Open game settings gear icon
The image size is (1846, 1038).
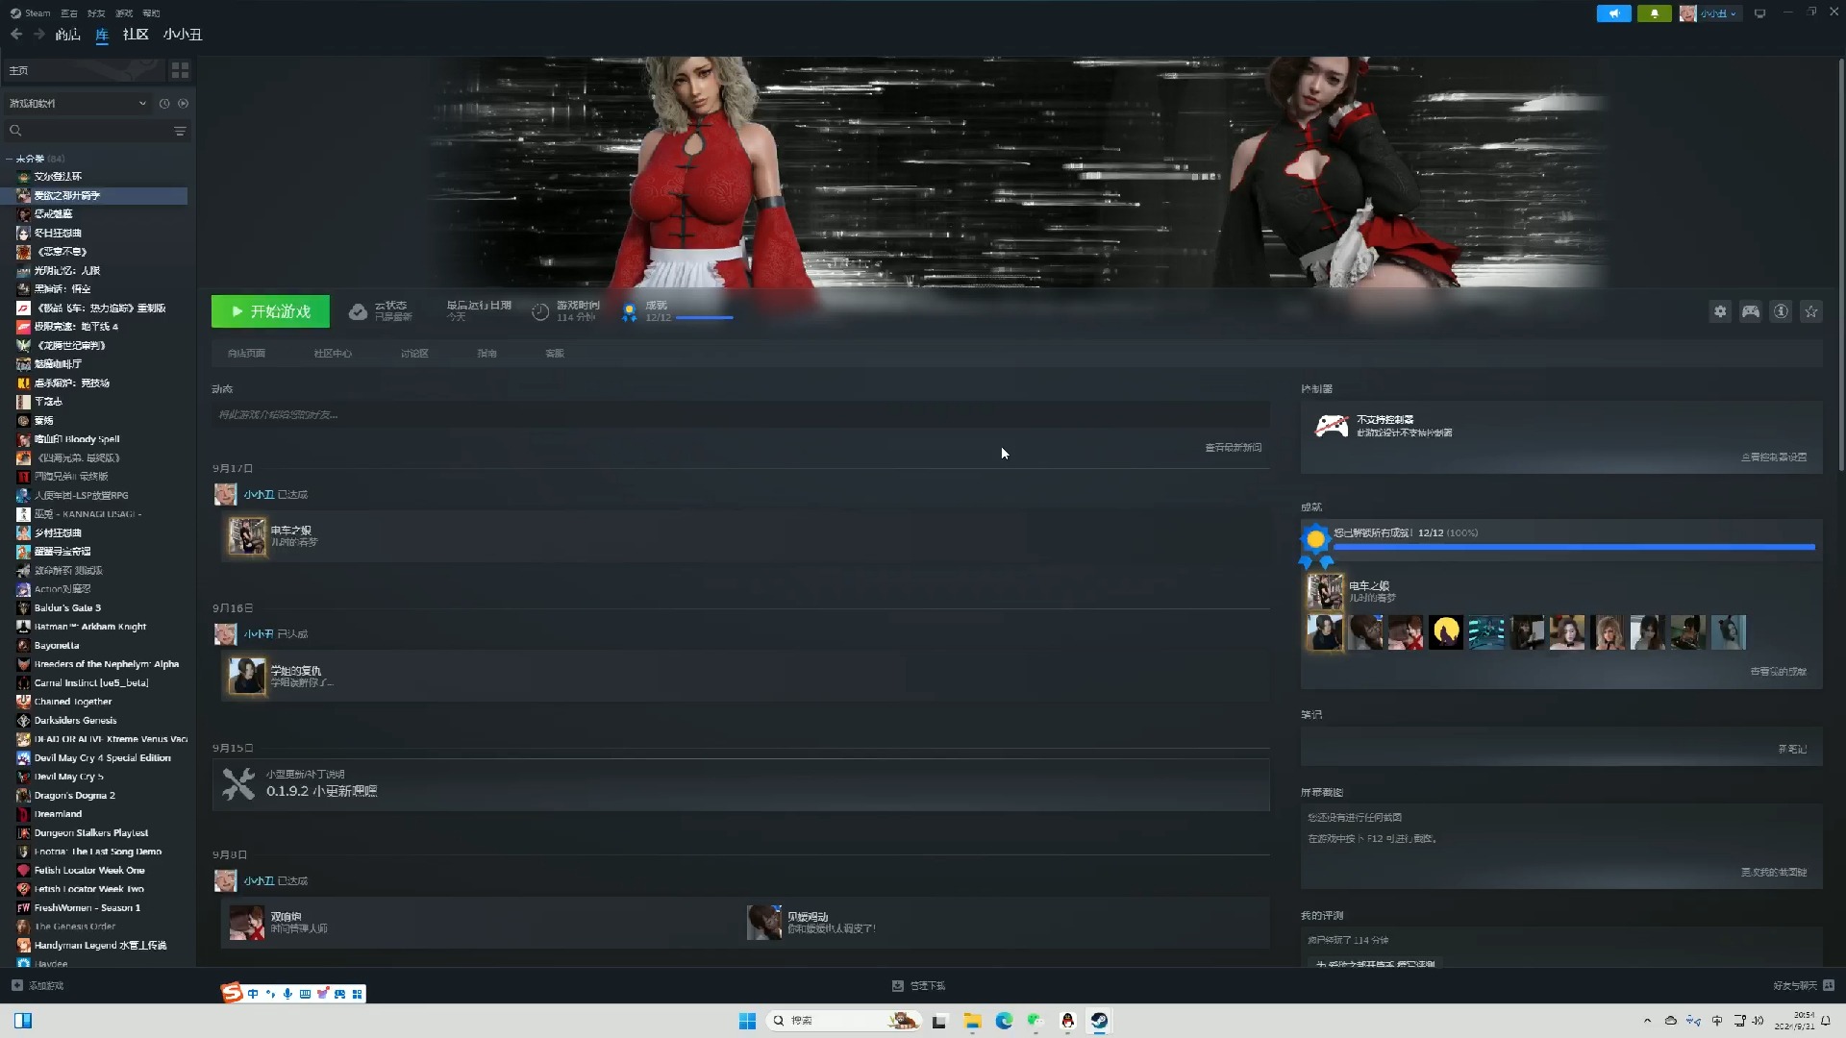point(1720,311)
